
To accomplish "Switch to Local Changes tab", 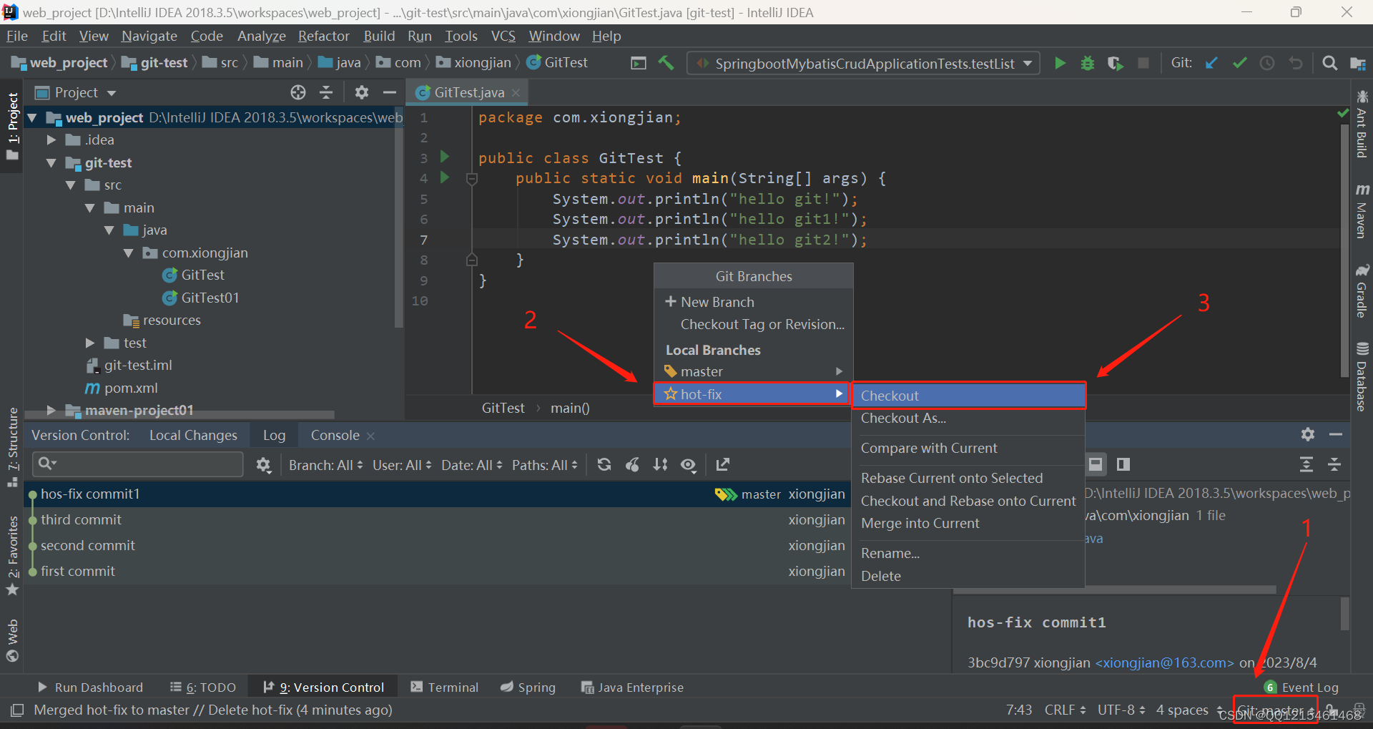I will point(193,435).
